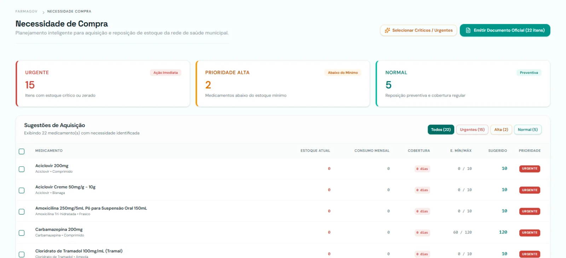Screen dimensions: 566x258
Task: Click Emitir Documento Oficial (22 itens) button
Action: [x=505, y=30]
